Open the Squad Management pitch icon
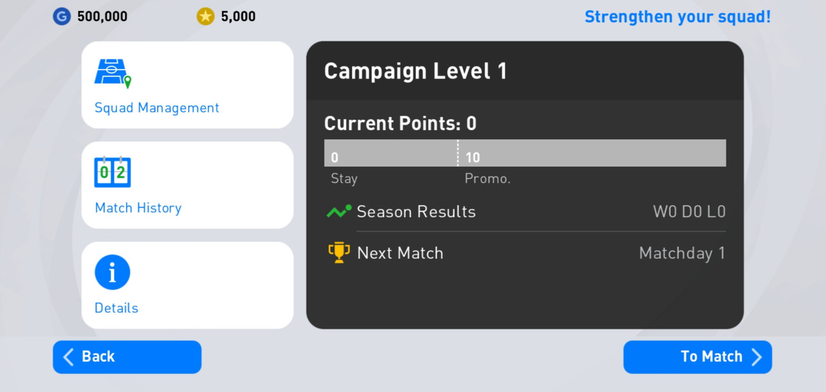Screen dimensions: 826x392 (x=113, y=73)
